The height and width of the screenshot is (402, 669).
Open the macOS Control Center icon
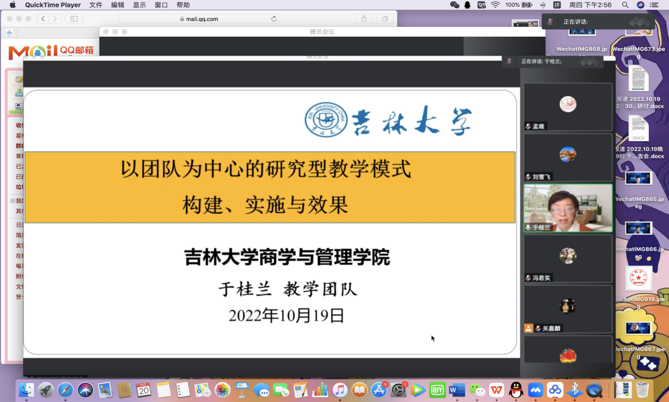click(653, 5)
